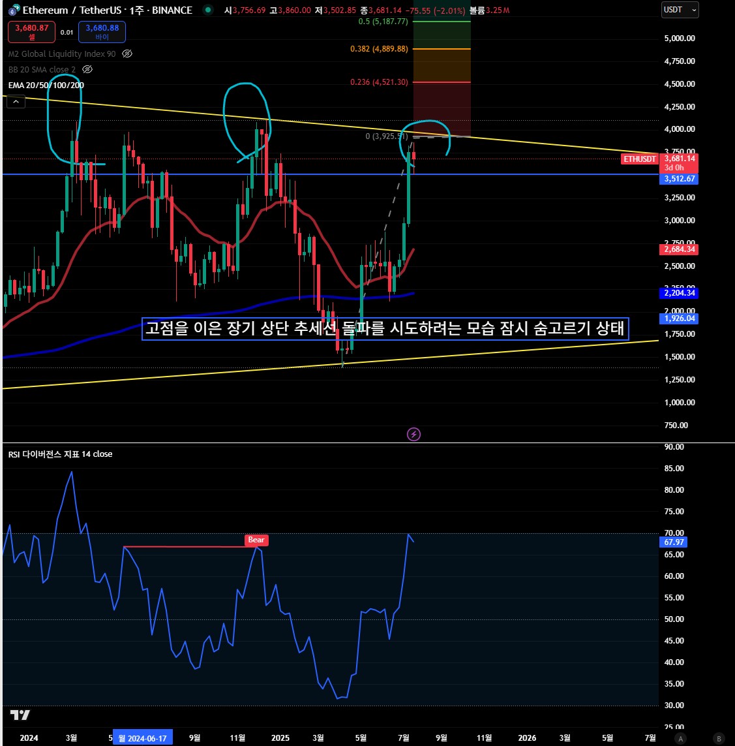Toggle visibility of BB 20 SMA indicator

[87, 69]
